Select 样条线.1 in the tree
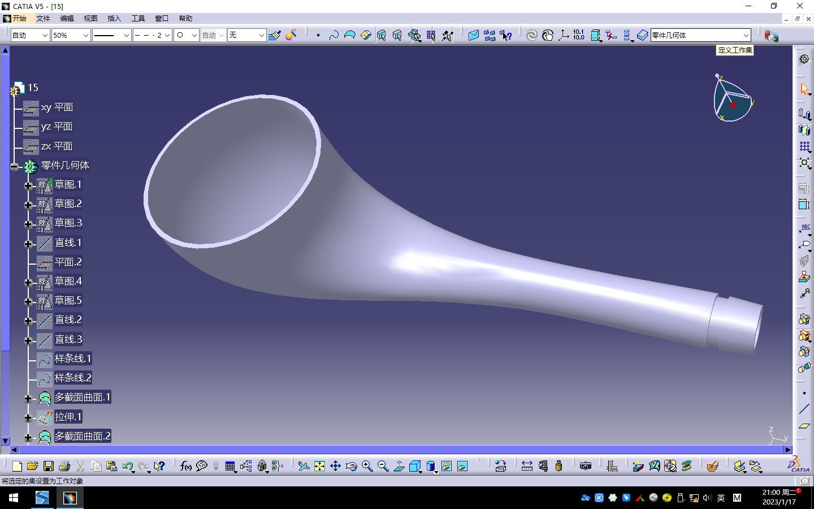Screen dimensions: 814x509 pos(72,359)
